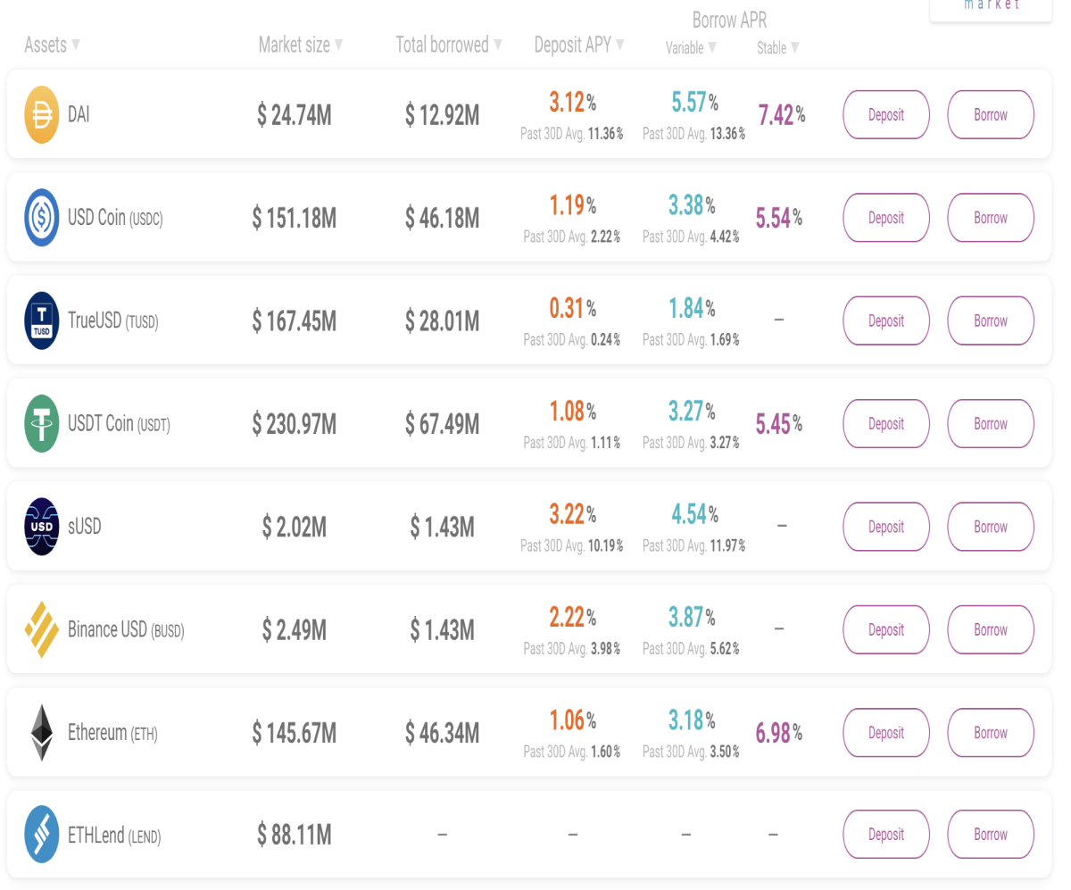Select the Binance USD (BUSD) icon
This screenshot has width=1071, height=890.
[42, 629]
